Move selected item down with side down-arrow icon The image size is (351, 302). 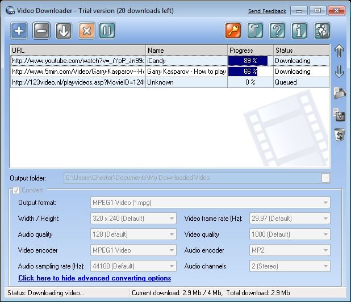pos(339,72)
